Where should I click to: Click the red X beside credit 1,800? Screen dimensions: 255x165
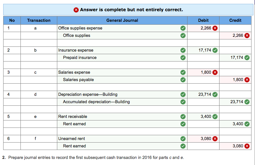click(x=247, y=80)
